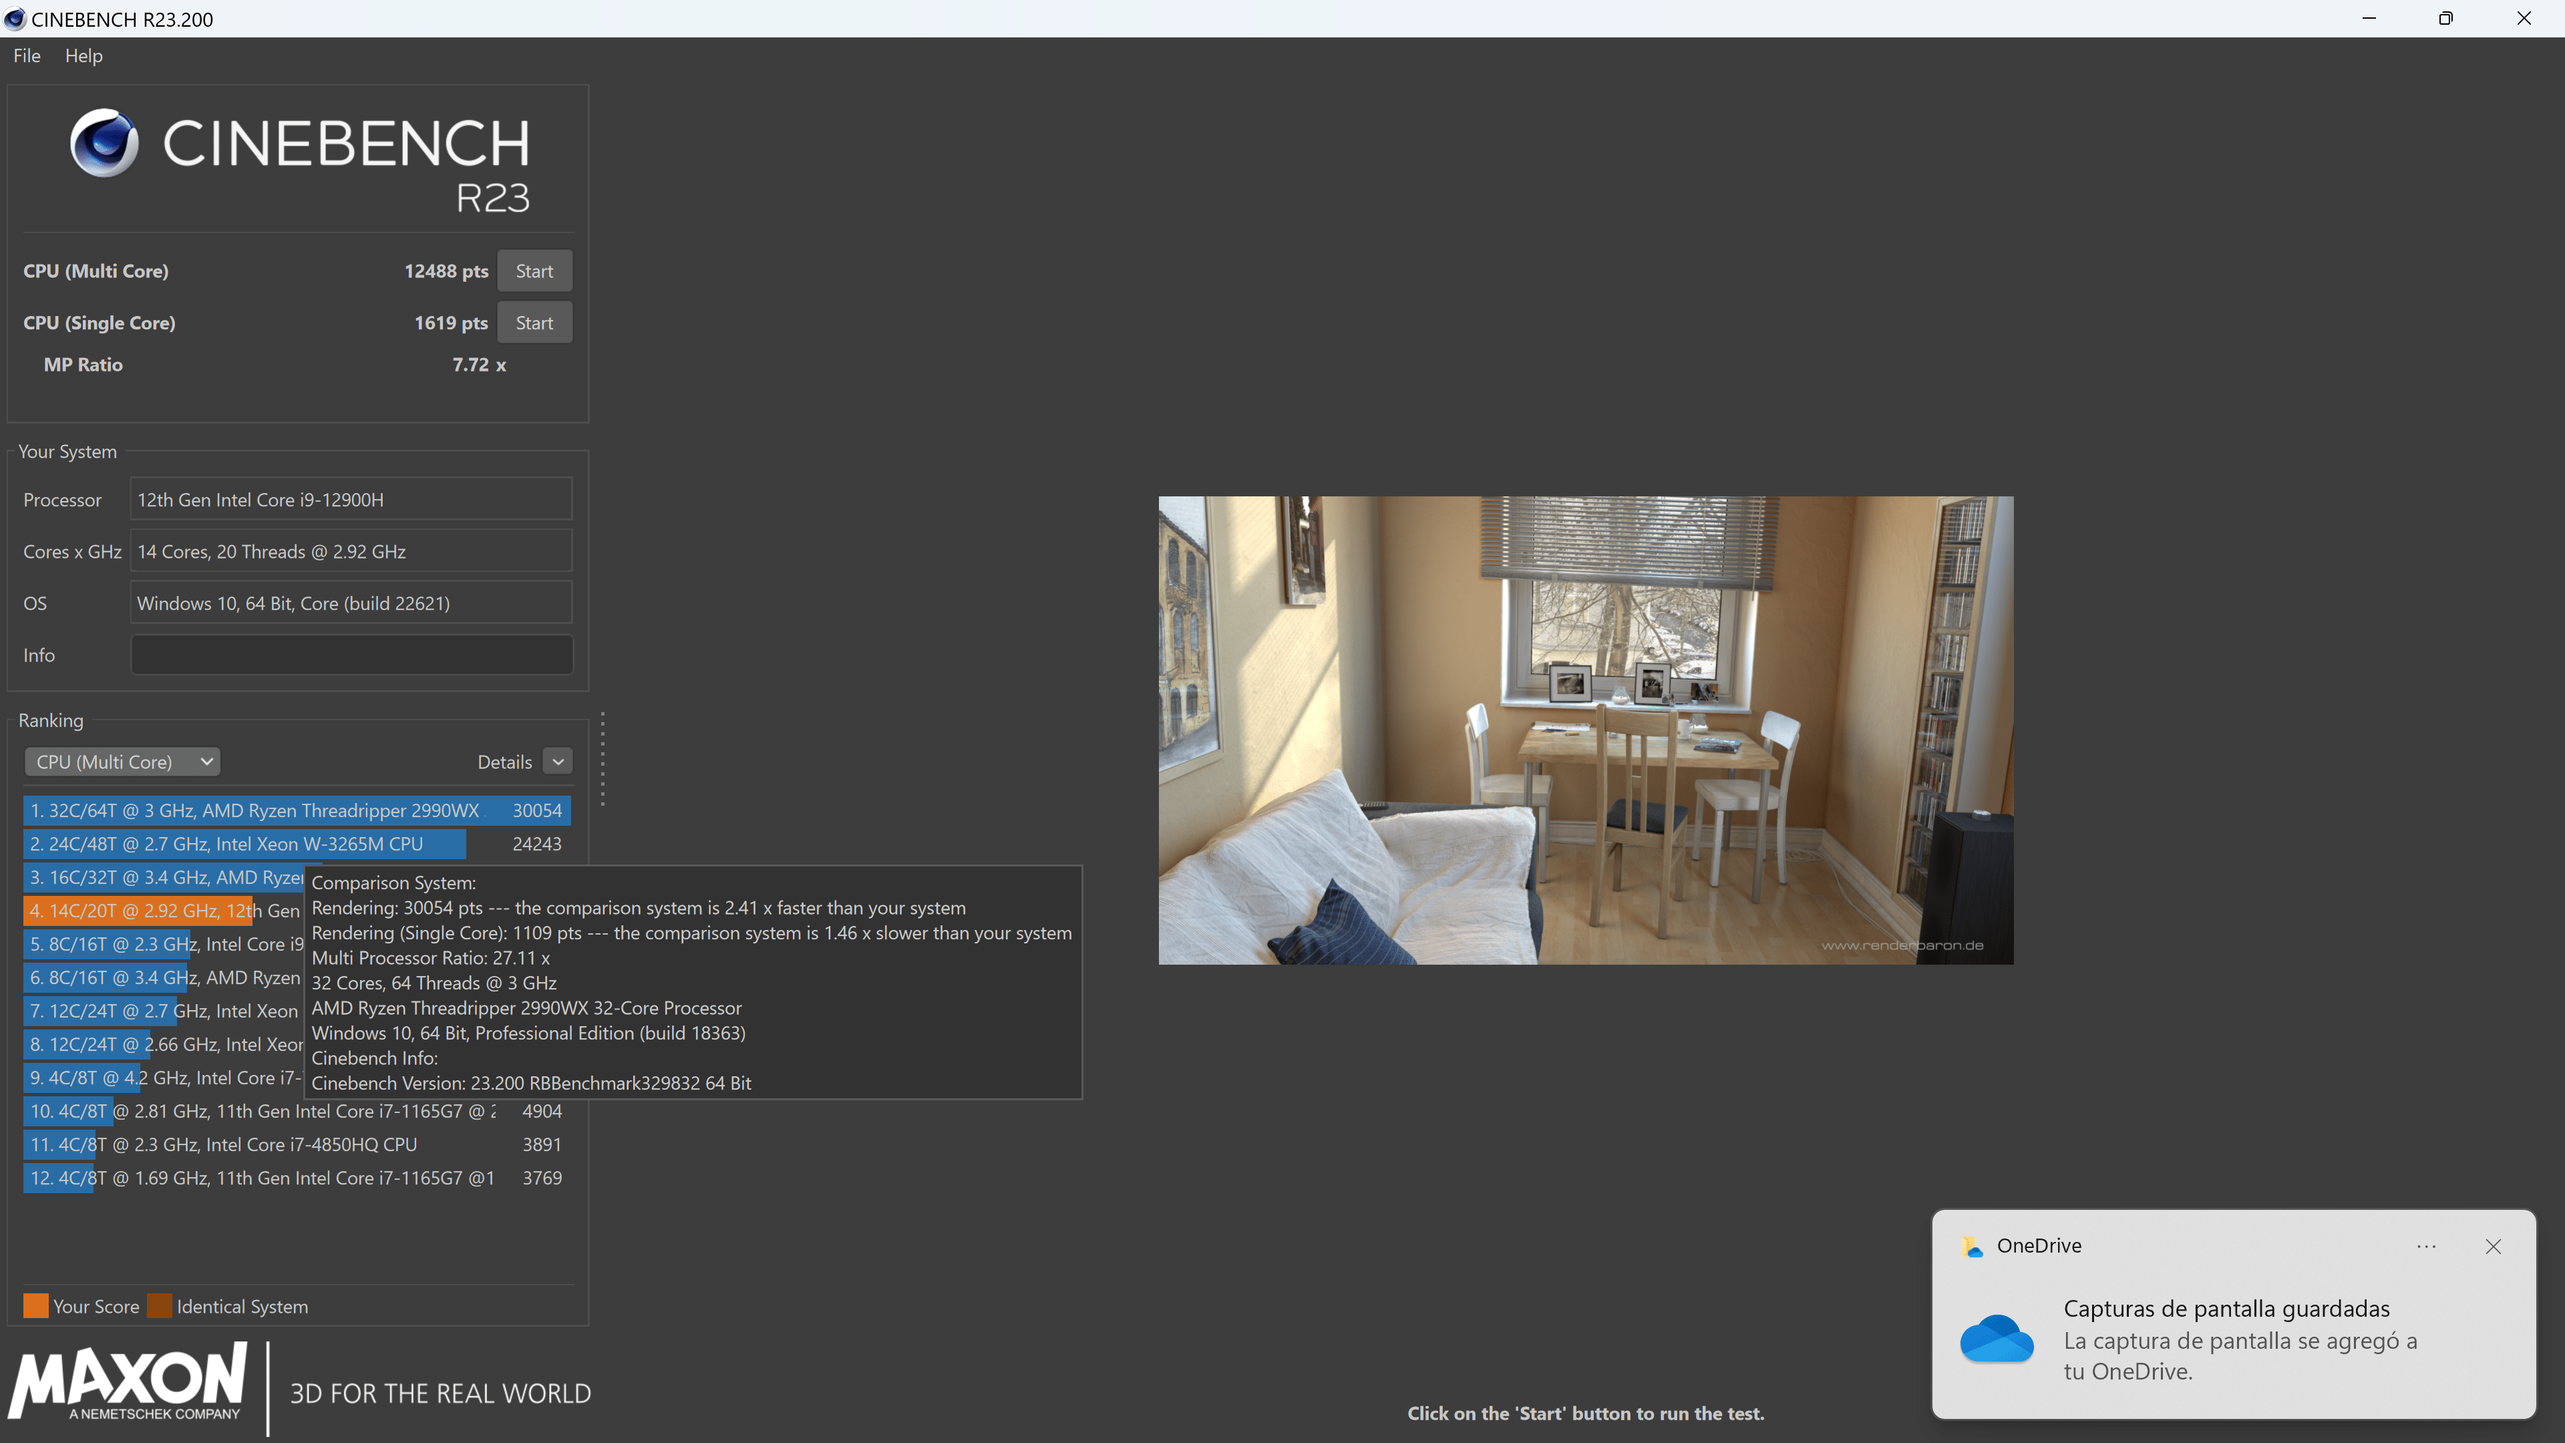Viewport: 2565px width, 1443px height.
Task: Click the Cinebench title bar app icon
Action: [14, 19]
